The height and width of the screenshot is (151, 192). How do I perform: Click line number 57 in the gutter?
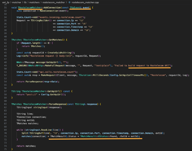click(x=5, y=91)
